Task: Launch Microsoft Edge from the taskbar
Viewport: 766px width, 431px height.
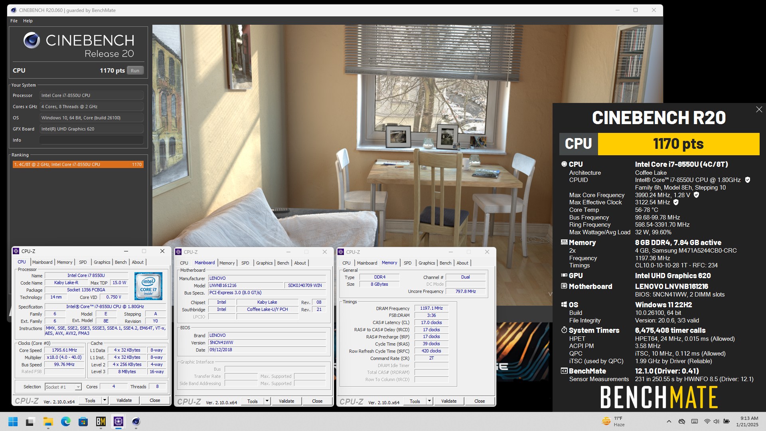Action: click(x=66, y=421)
